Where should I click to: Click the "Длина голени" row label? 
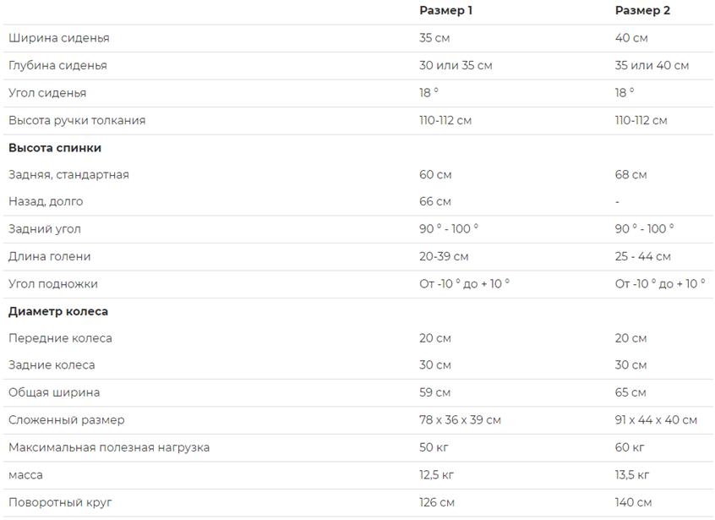click(x=50, y=256)
